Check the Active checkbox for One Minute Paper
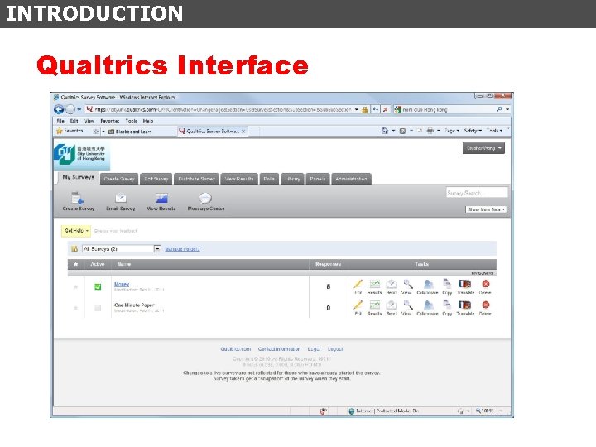The width and height of the screenshot is (596, 447). [x=98, y=308]
